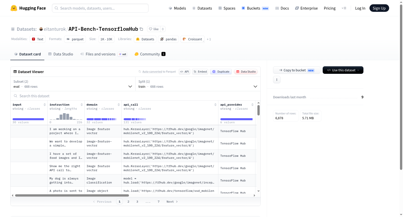
Task: Sort the domain column
Action: click(119, 105)
